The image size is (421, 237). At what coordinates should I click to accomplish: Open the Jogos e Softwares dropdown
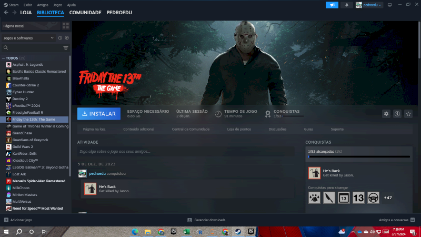click(28, 38)
